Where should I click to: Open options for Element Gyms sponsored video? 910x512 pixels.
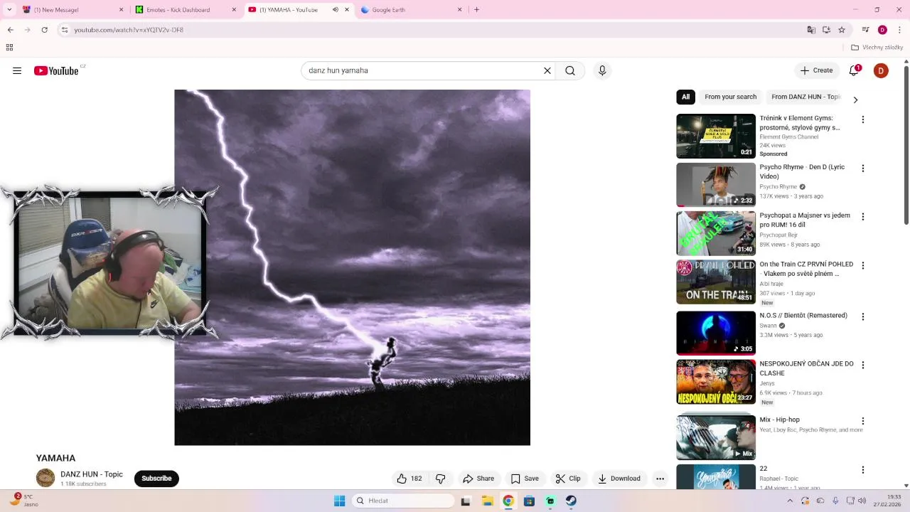(x=863, y=119)
